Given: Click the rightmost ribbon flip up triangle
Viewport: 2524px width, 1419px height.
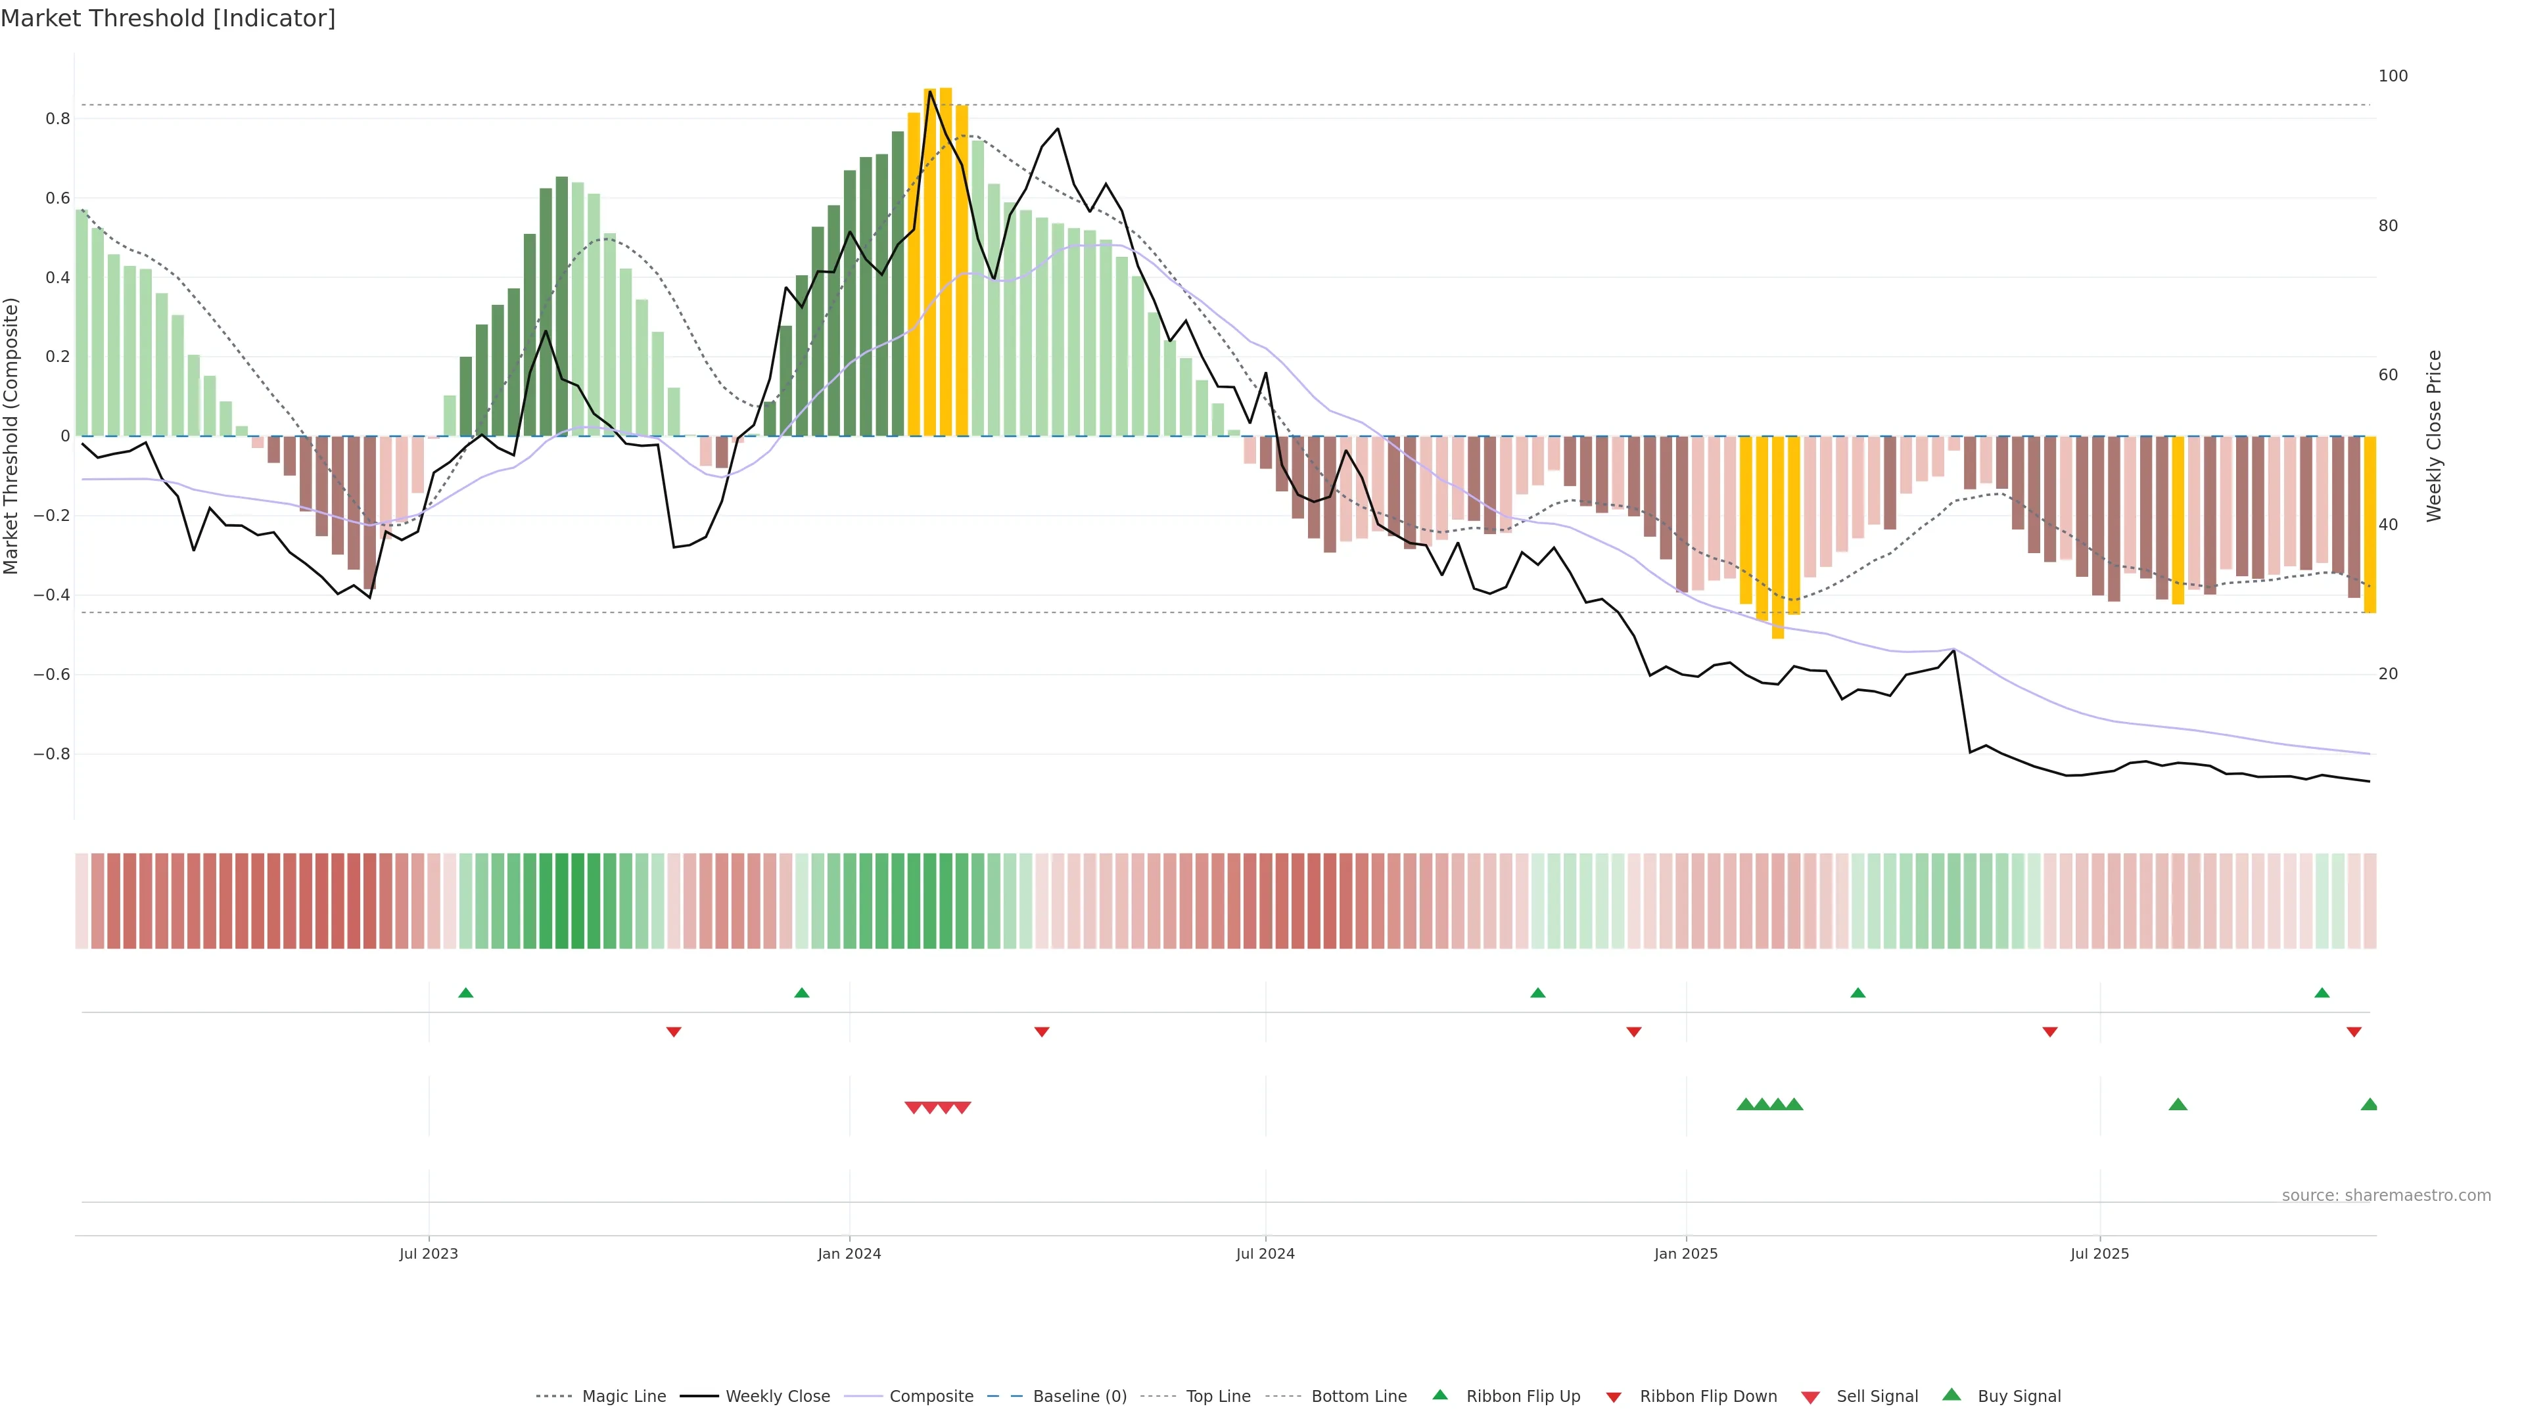Looking at the screenshot, I should pos(2322,993).
